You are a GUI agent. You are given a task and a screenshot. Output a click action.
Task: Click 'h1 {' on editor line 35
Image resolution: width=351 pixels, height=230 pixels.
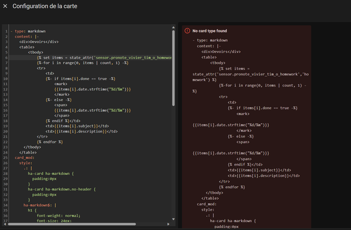(32, 210)
